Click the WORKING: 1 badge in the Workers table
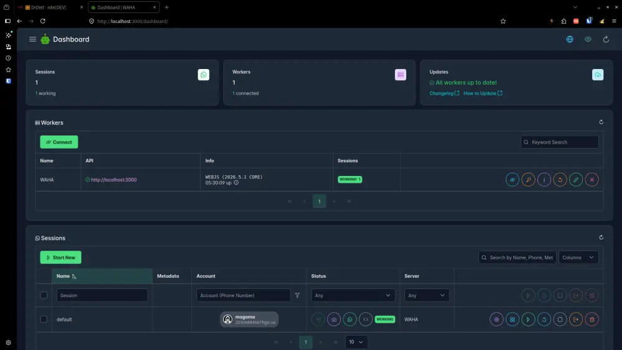Viewport: 622px width, 350px height. (x=350, y=179)
